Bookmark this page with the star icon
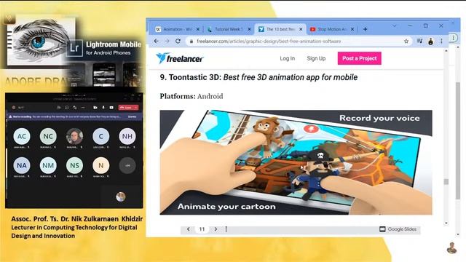 tap(406, 41)
